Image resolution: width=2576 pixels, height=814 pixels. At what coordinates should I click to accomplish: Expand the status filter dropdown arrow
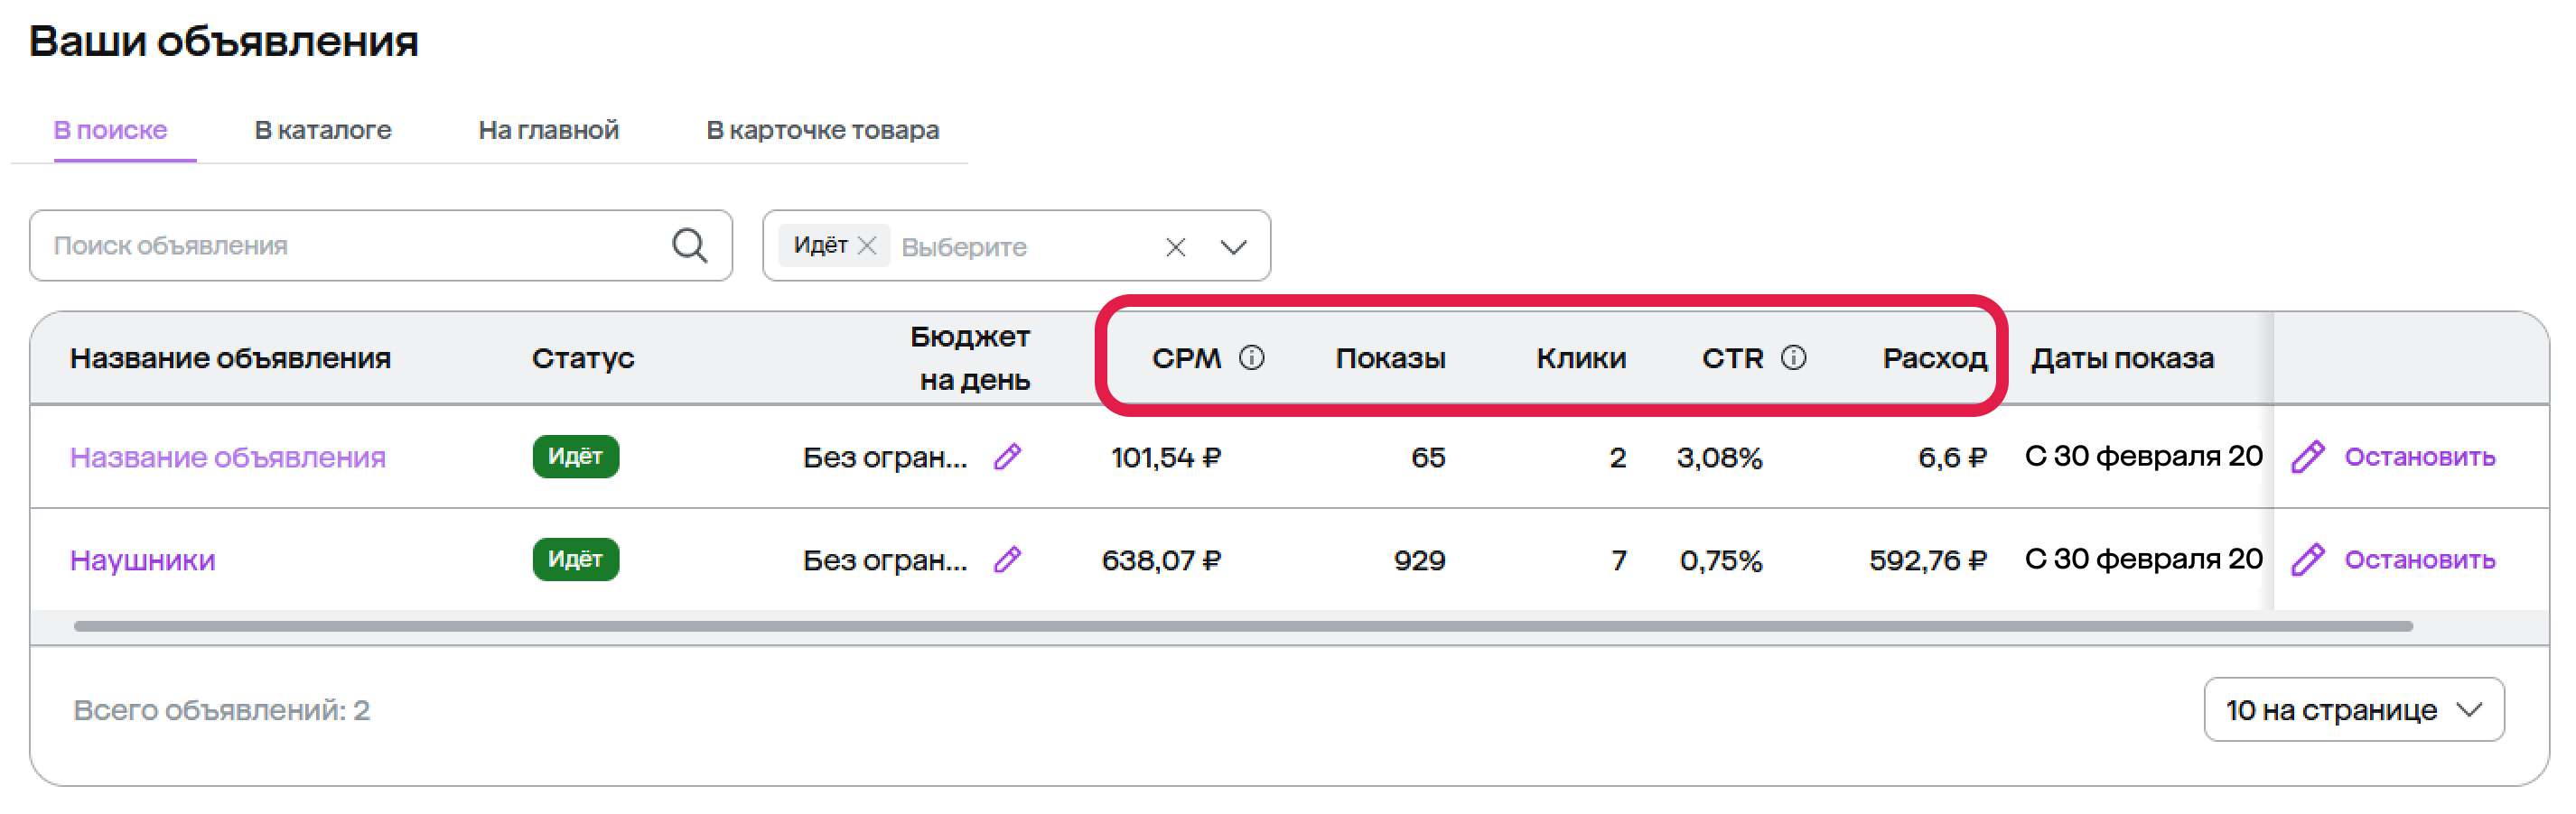pos(1233,246)
